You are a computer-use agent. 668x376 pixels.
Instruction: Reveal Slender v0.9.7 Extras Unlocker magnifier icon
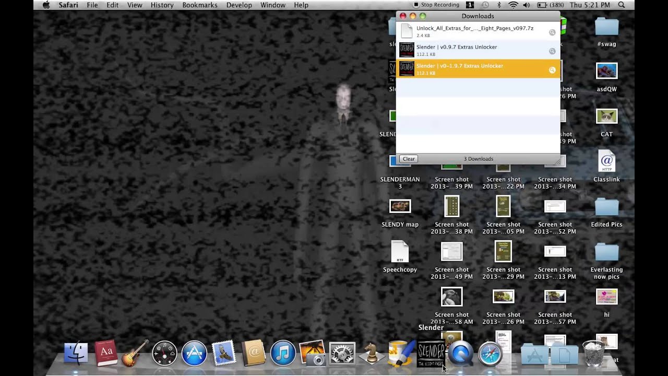(552, 51)
